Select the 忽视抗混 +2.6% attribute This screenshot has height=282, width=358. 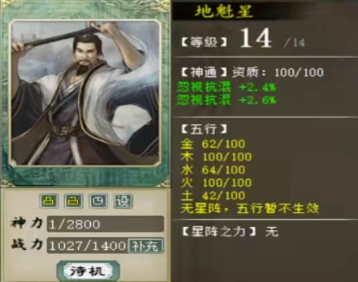coord(226,100)
